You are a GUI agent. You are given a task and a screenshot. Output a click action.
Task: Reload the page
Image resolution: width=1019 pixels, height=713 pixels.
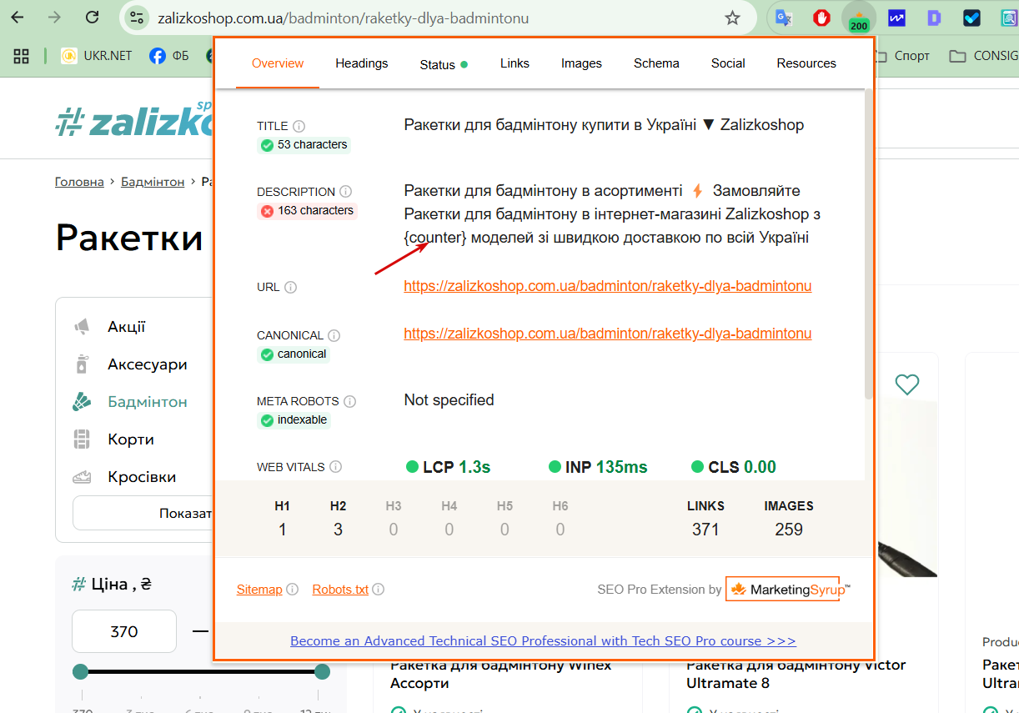coord(93,18)
